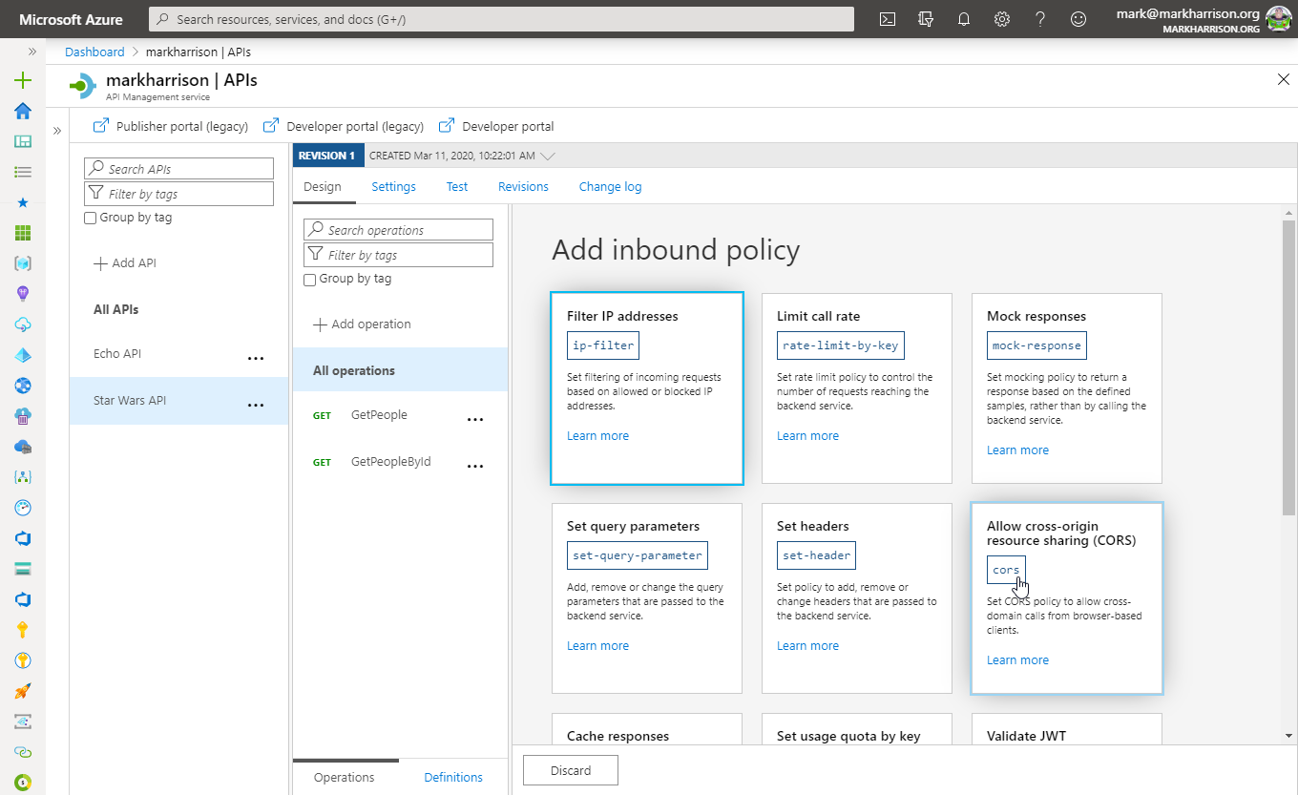Select the Favorites star icon in the sidebar
The width and height of the screenshot is (1298, 795).
(x=23, y=201)
